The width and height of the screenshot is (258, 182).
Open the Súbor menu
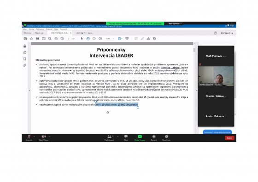(x=25, y=29)
